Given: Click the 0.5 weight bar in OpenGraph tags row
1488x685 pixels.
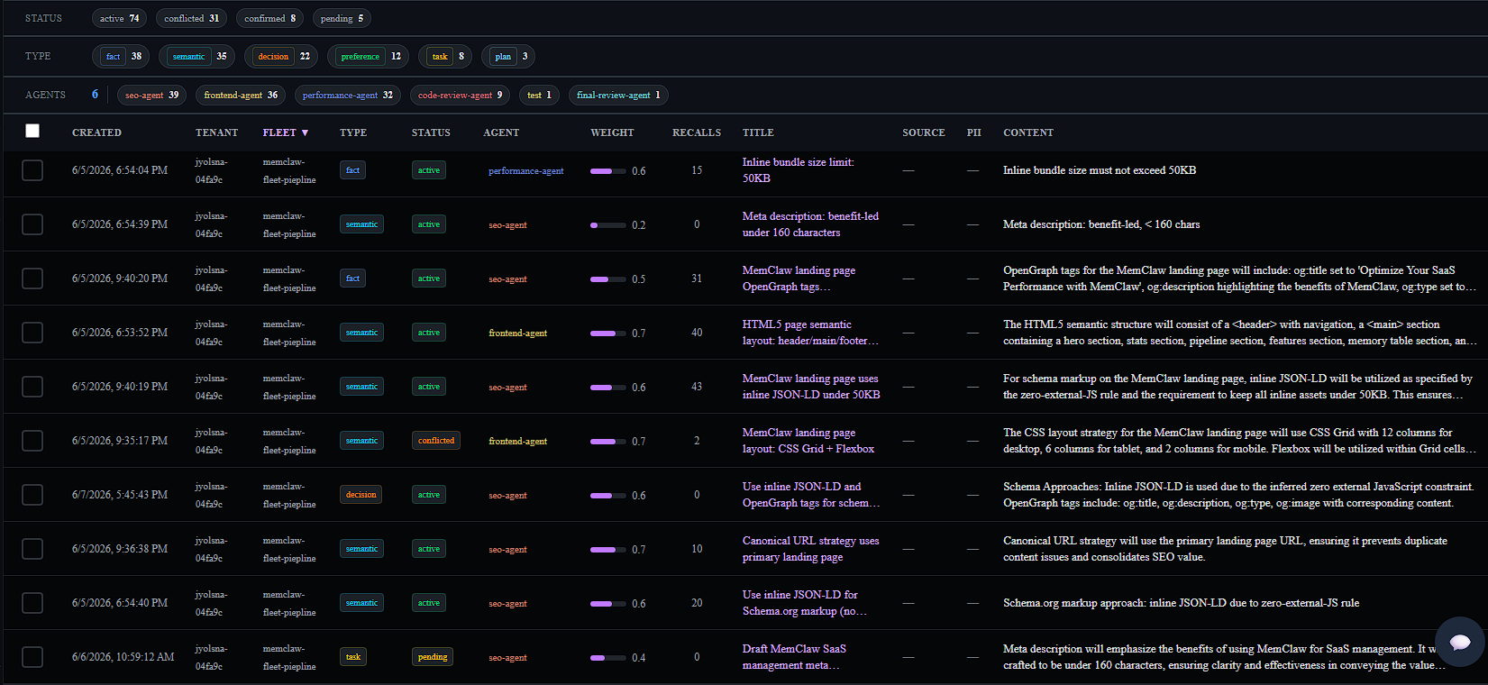Looking at the screenshot, I should [x=608, y=279].
